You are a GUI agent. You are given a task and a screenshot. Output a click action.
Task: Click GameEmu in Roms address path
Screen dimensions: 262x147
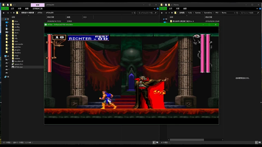coord(208,13)
